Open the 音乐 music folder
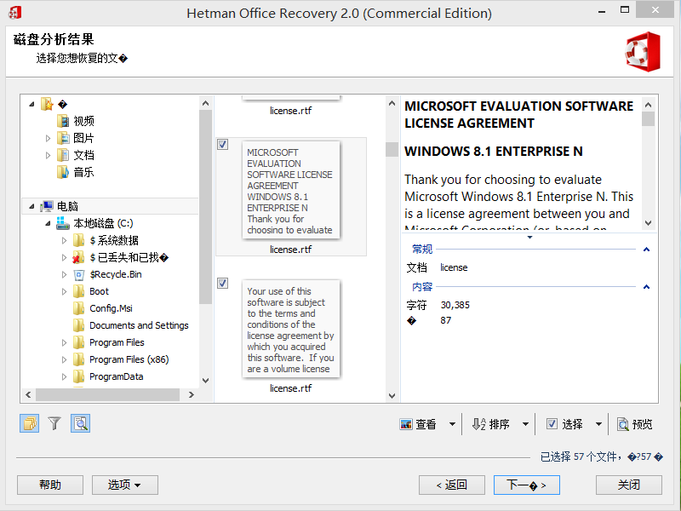Image resolution: width=681 pixels, height=511 pixels. pos(76,172)
